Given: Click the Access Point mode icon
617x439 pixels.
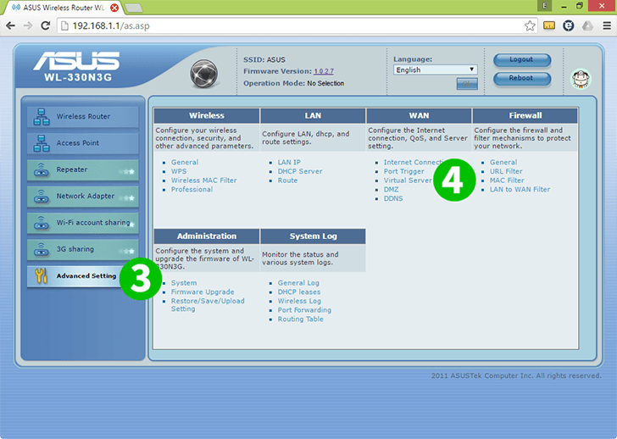Looking at the screenshot, I should [x=42, y=143].
